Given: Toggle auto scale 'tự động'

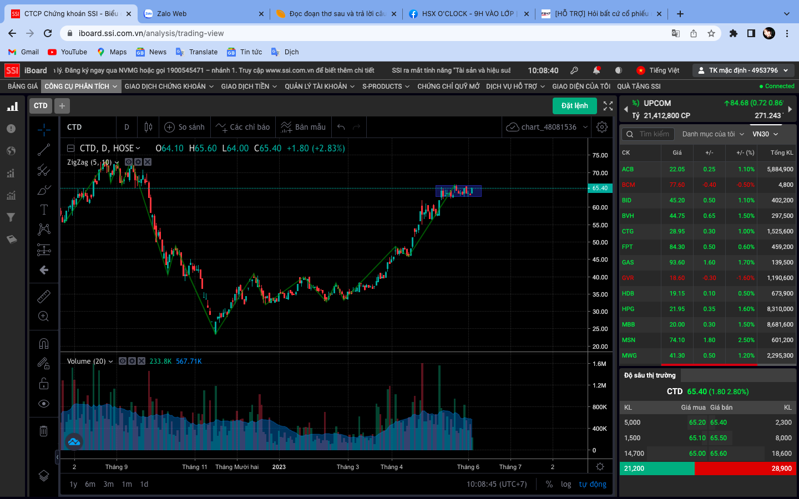Looking at the screenshot, I should coord(593,484).
